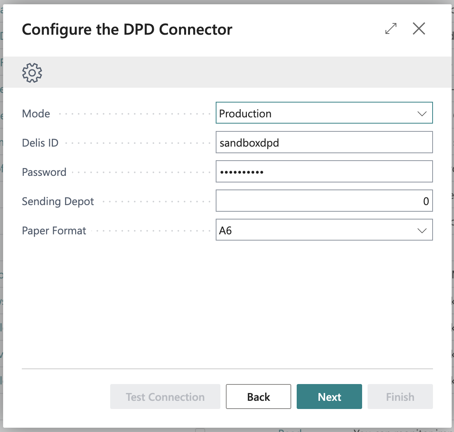
Task: Click the chevron arrow in Paper Format
Action: tap(422, 230)
